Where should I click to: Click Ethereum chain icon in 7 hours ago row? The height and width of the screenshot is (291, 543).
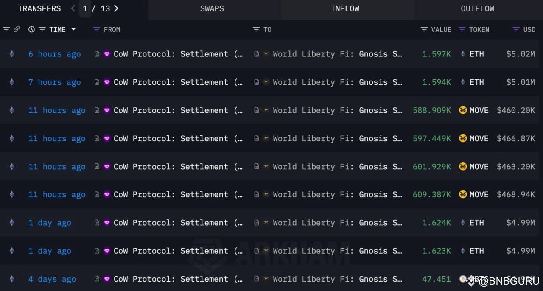[x=11, y=82]
